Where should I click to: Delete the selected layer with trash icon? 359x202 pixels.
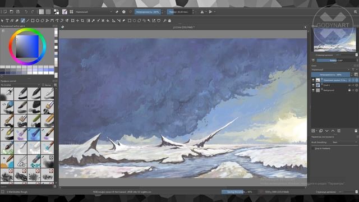pos(356,131)
